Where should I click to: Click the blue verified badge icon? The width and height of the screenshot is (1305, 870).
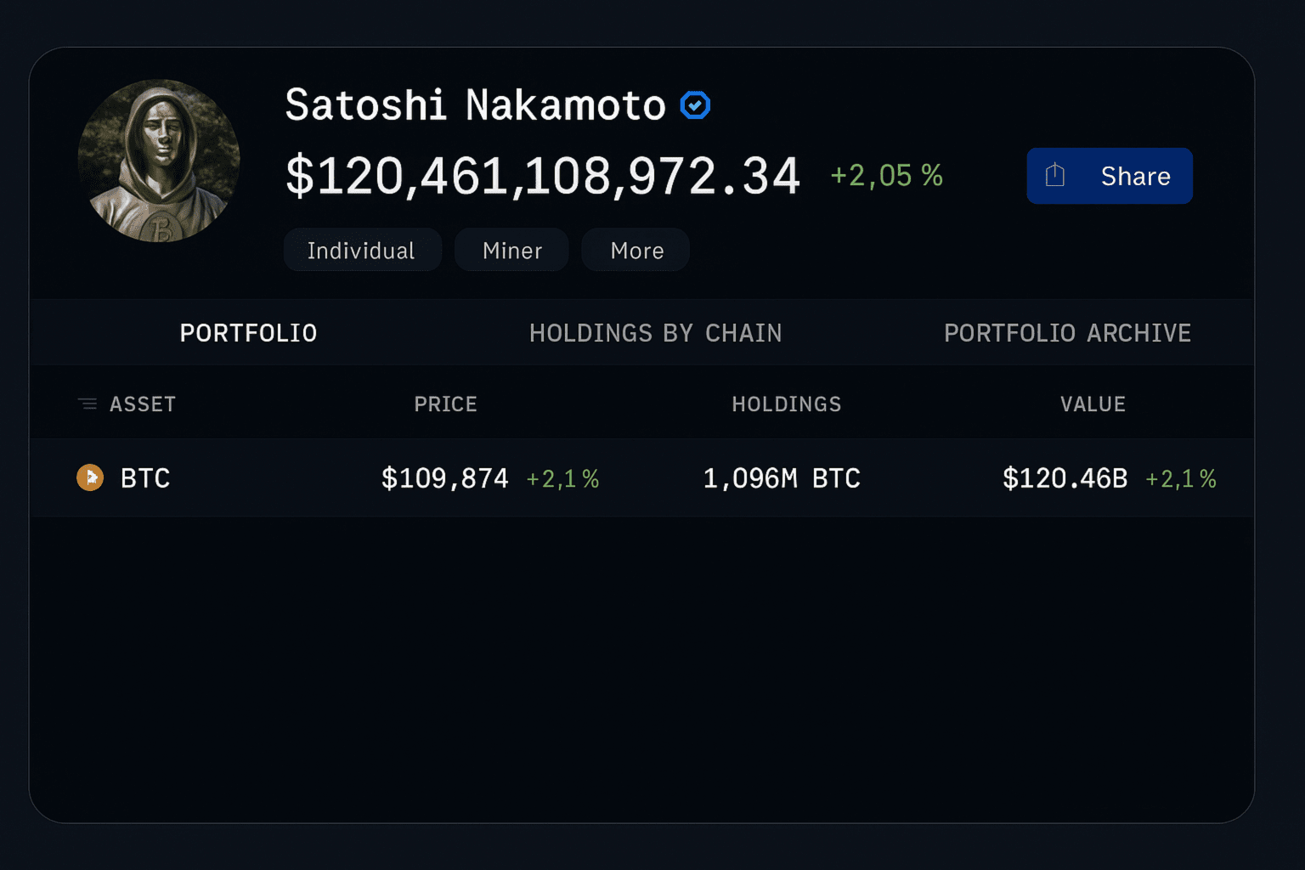pos(695,105)
